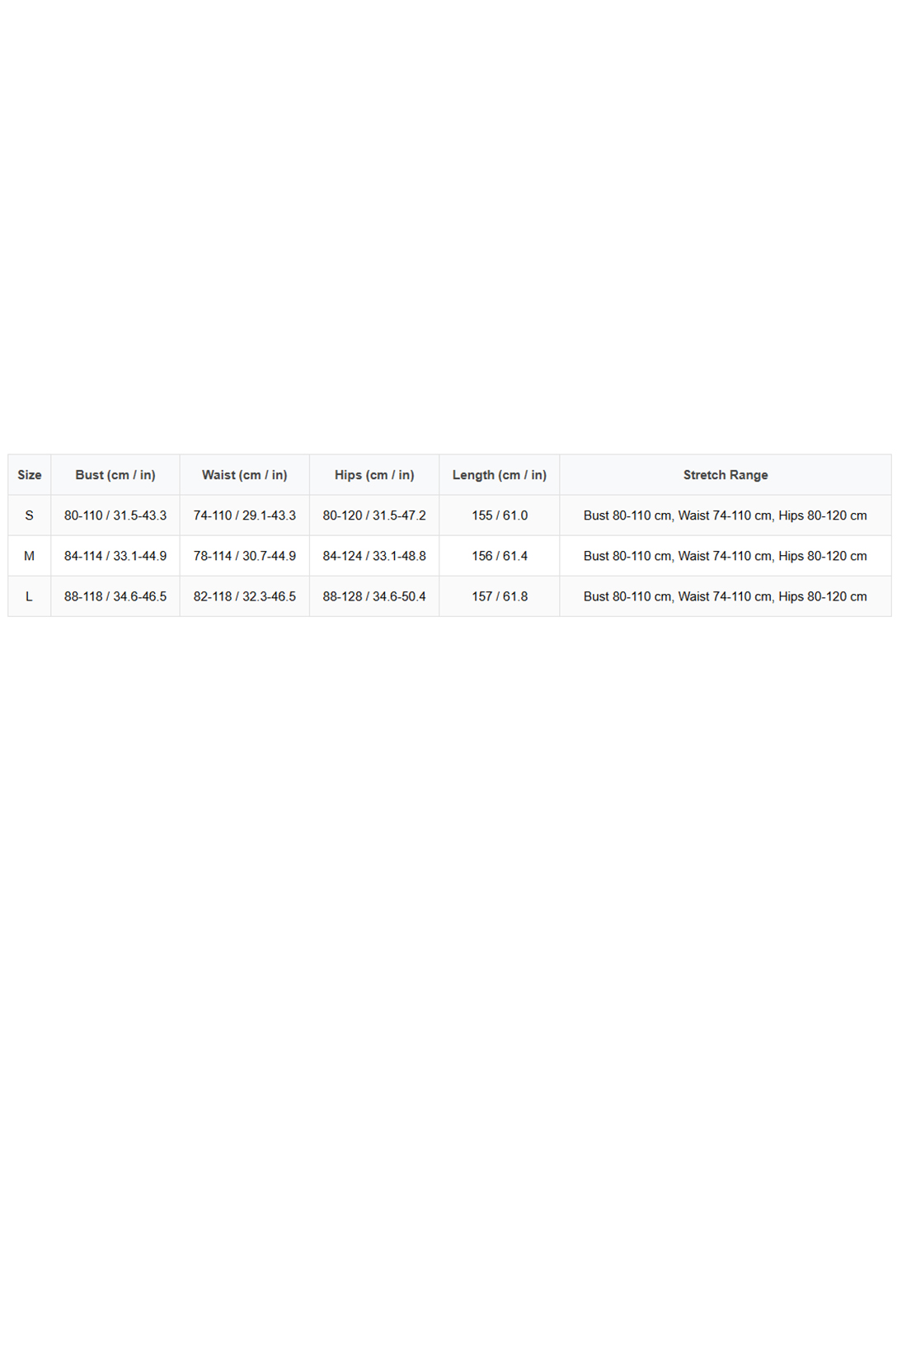Click hips value 88-128 / 34.6-50.4
Screen dimensions: 897x1346
[374, 596]
